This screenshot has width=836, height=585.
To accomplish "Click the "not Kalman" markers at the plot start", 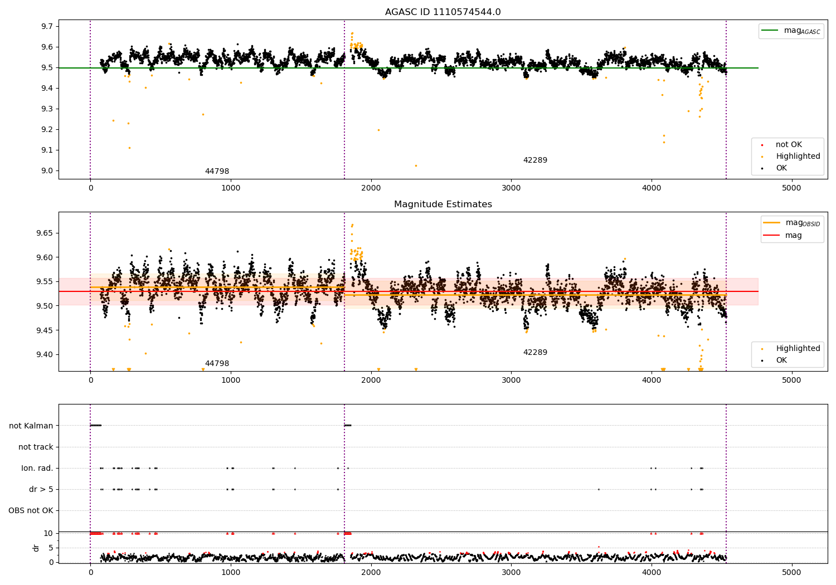I will [96, 426].
